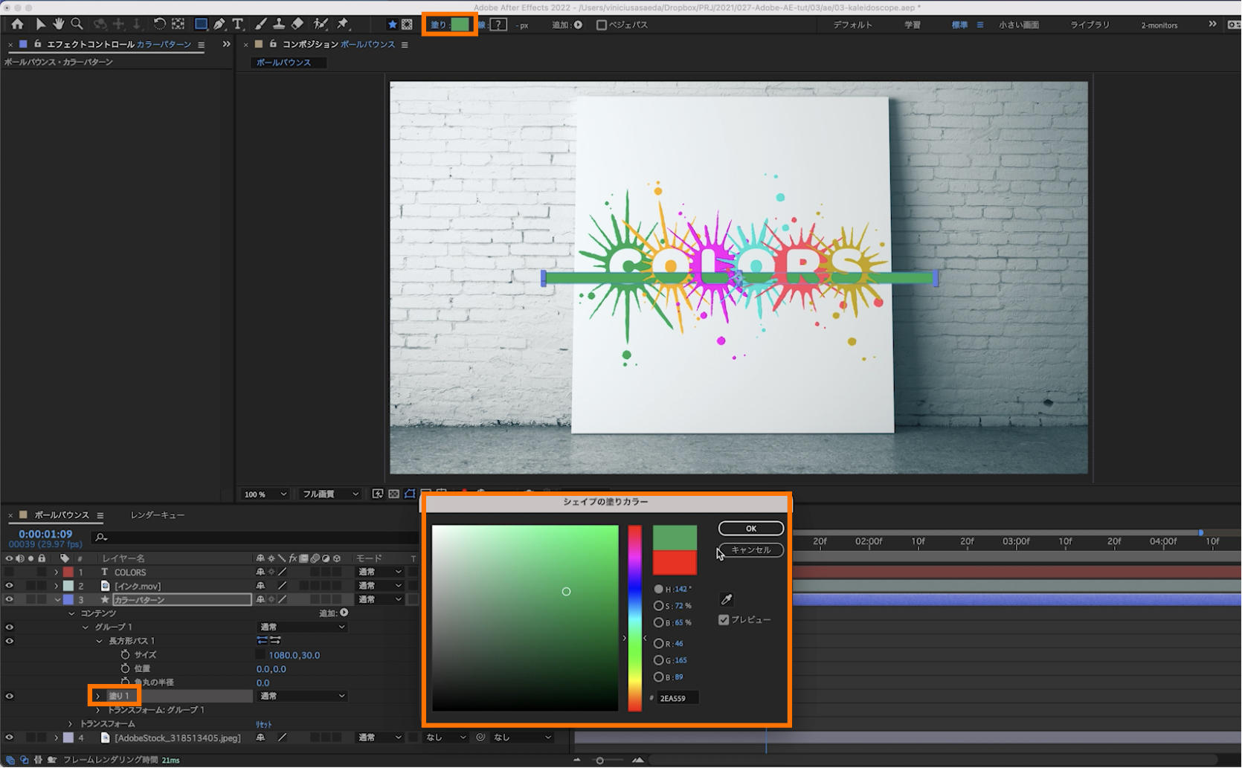Uncheck the プレビュー checkbox
This screenshot has height=768, width=1242.
(x=724, y=620)
